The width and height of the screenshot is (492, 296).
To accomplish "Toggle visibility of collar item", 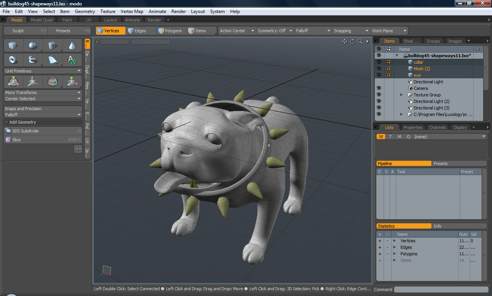I will click(x=379, y=62).
